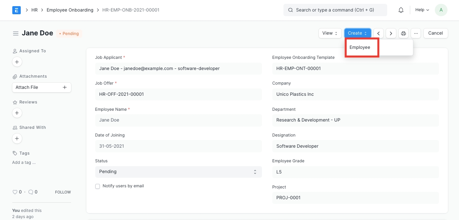Click the print icon

click(x=403, y=33)
